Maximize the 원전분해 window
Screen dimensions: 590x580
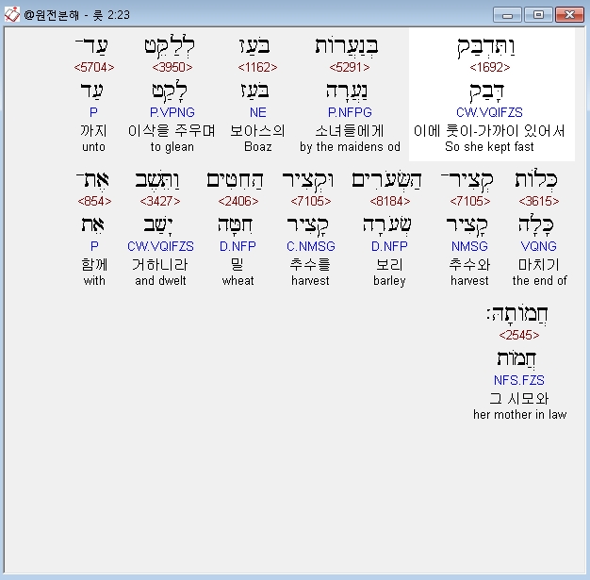pyautogui.click(x=538, y=15)
